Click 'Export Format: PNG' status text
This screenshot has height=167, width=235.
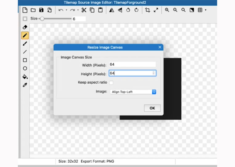tap(97, 161)
